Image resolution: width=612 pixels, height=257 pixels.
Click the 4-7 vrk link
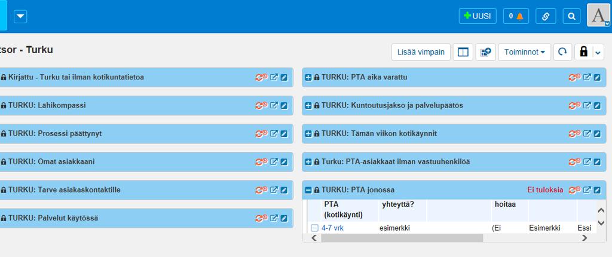click(332, 228)
